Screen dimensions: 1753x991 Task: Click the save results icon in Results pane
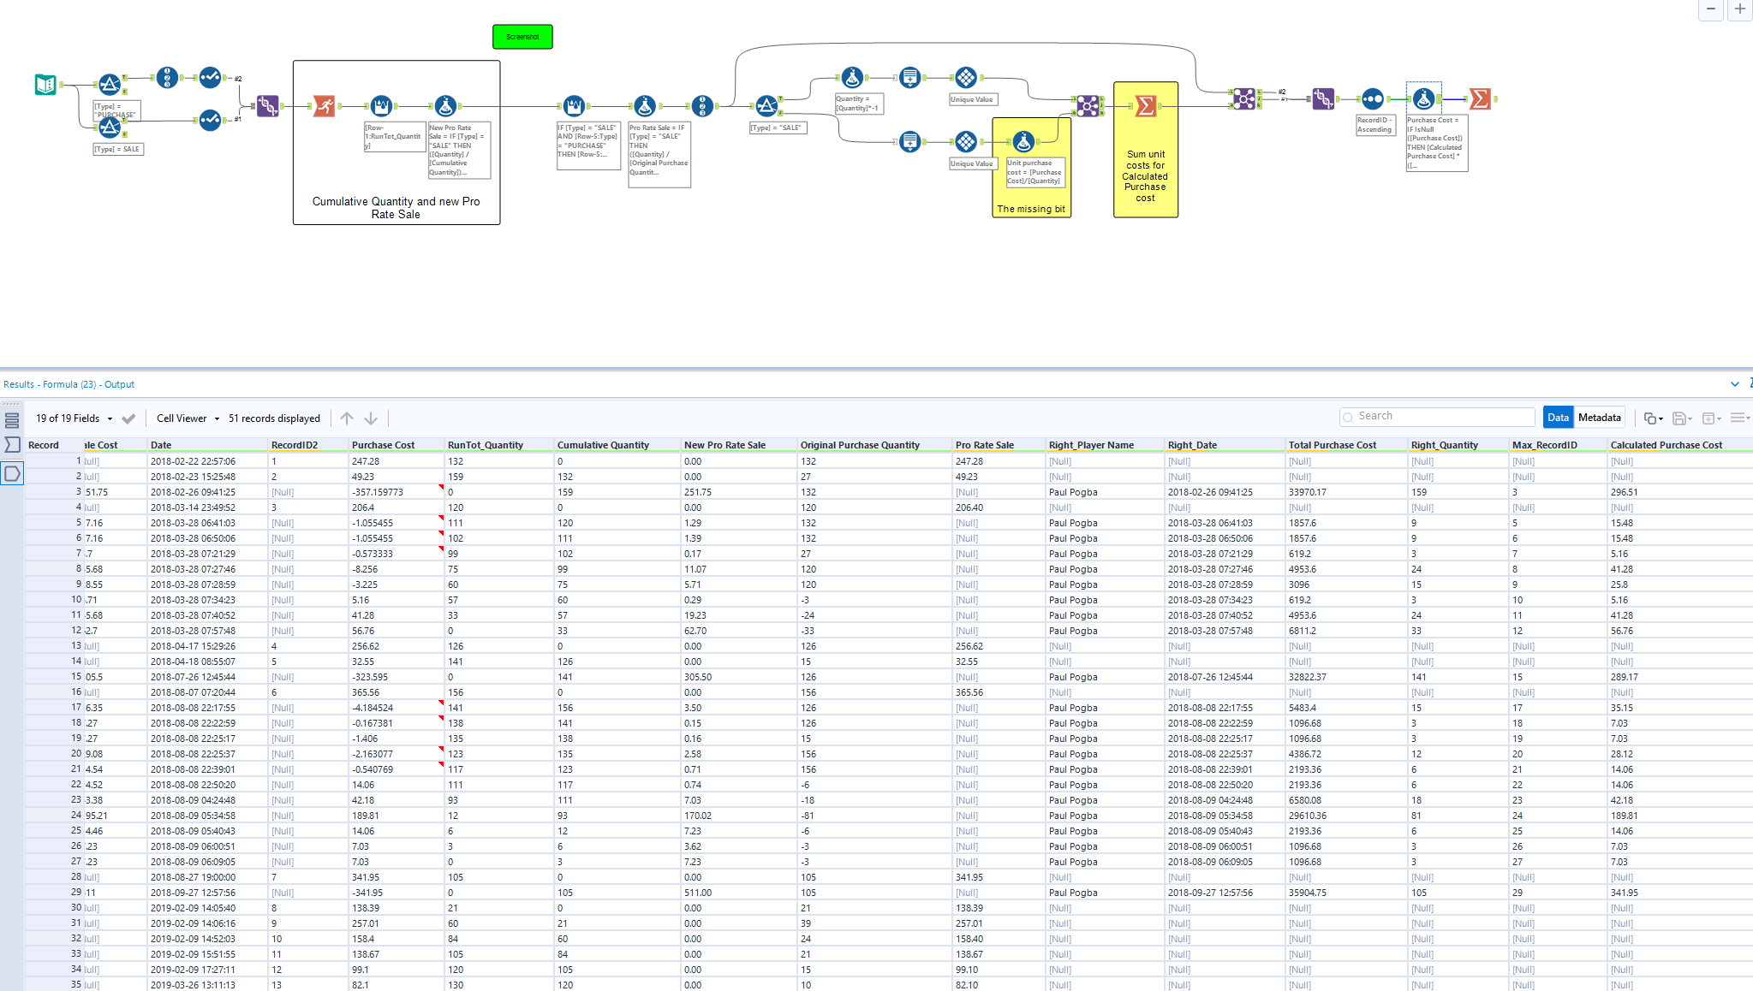pyautogui.click(x=1681, y=418)
